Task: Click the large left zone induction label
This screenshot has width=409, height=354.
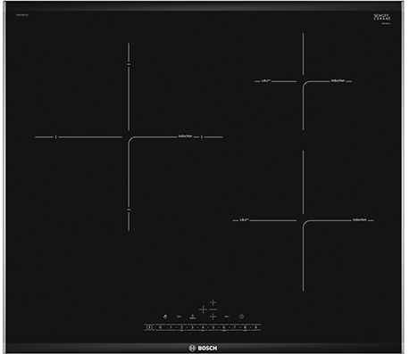Action: 185,136
